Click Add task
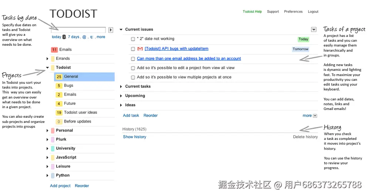This screenshot has height=196, width=368. click(x=131, y=116)
